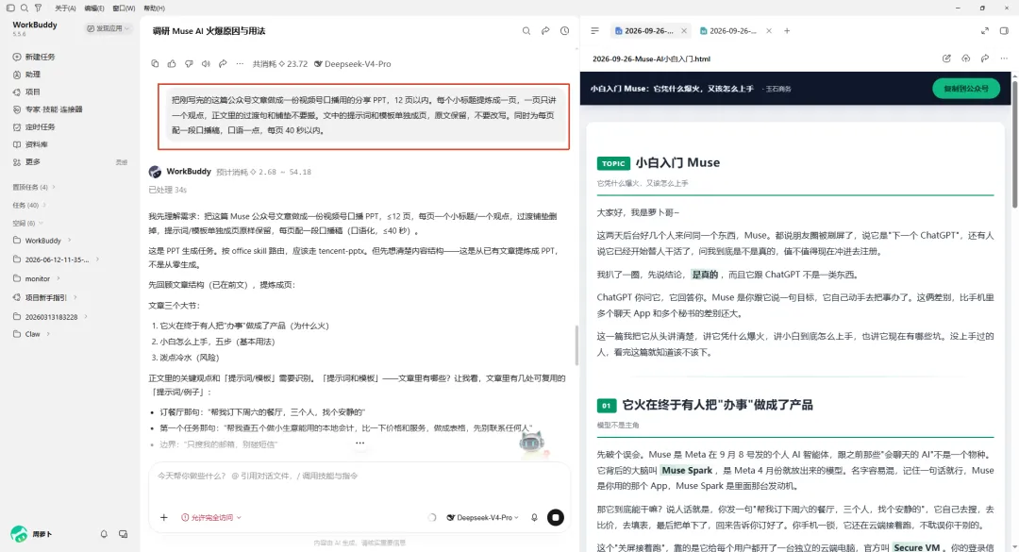The width and height of the screenshot is (1019, 552).
Task: Search within the conversation
Action: click(526, 30)
